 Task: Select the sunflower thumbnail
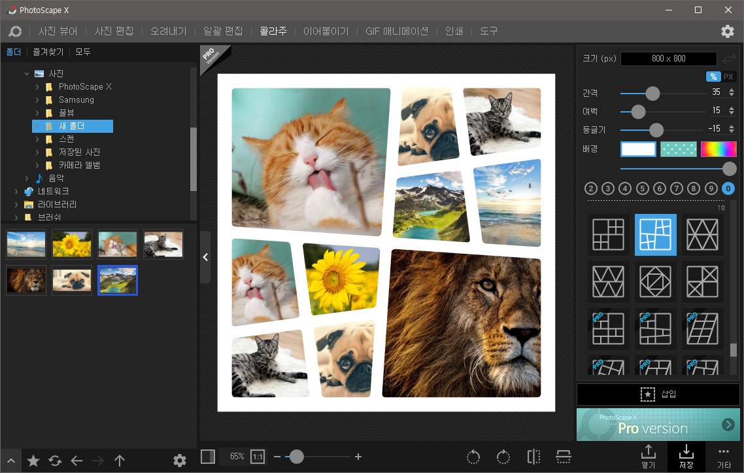72,244
